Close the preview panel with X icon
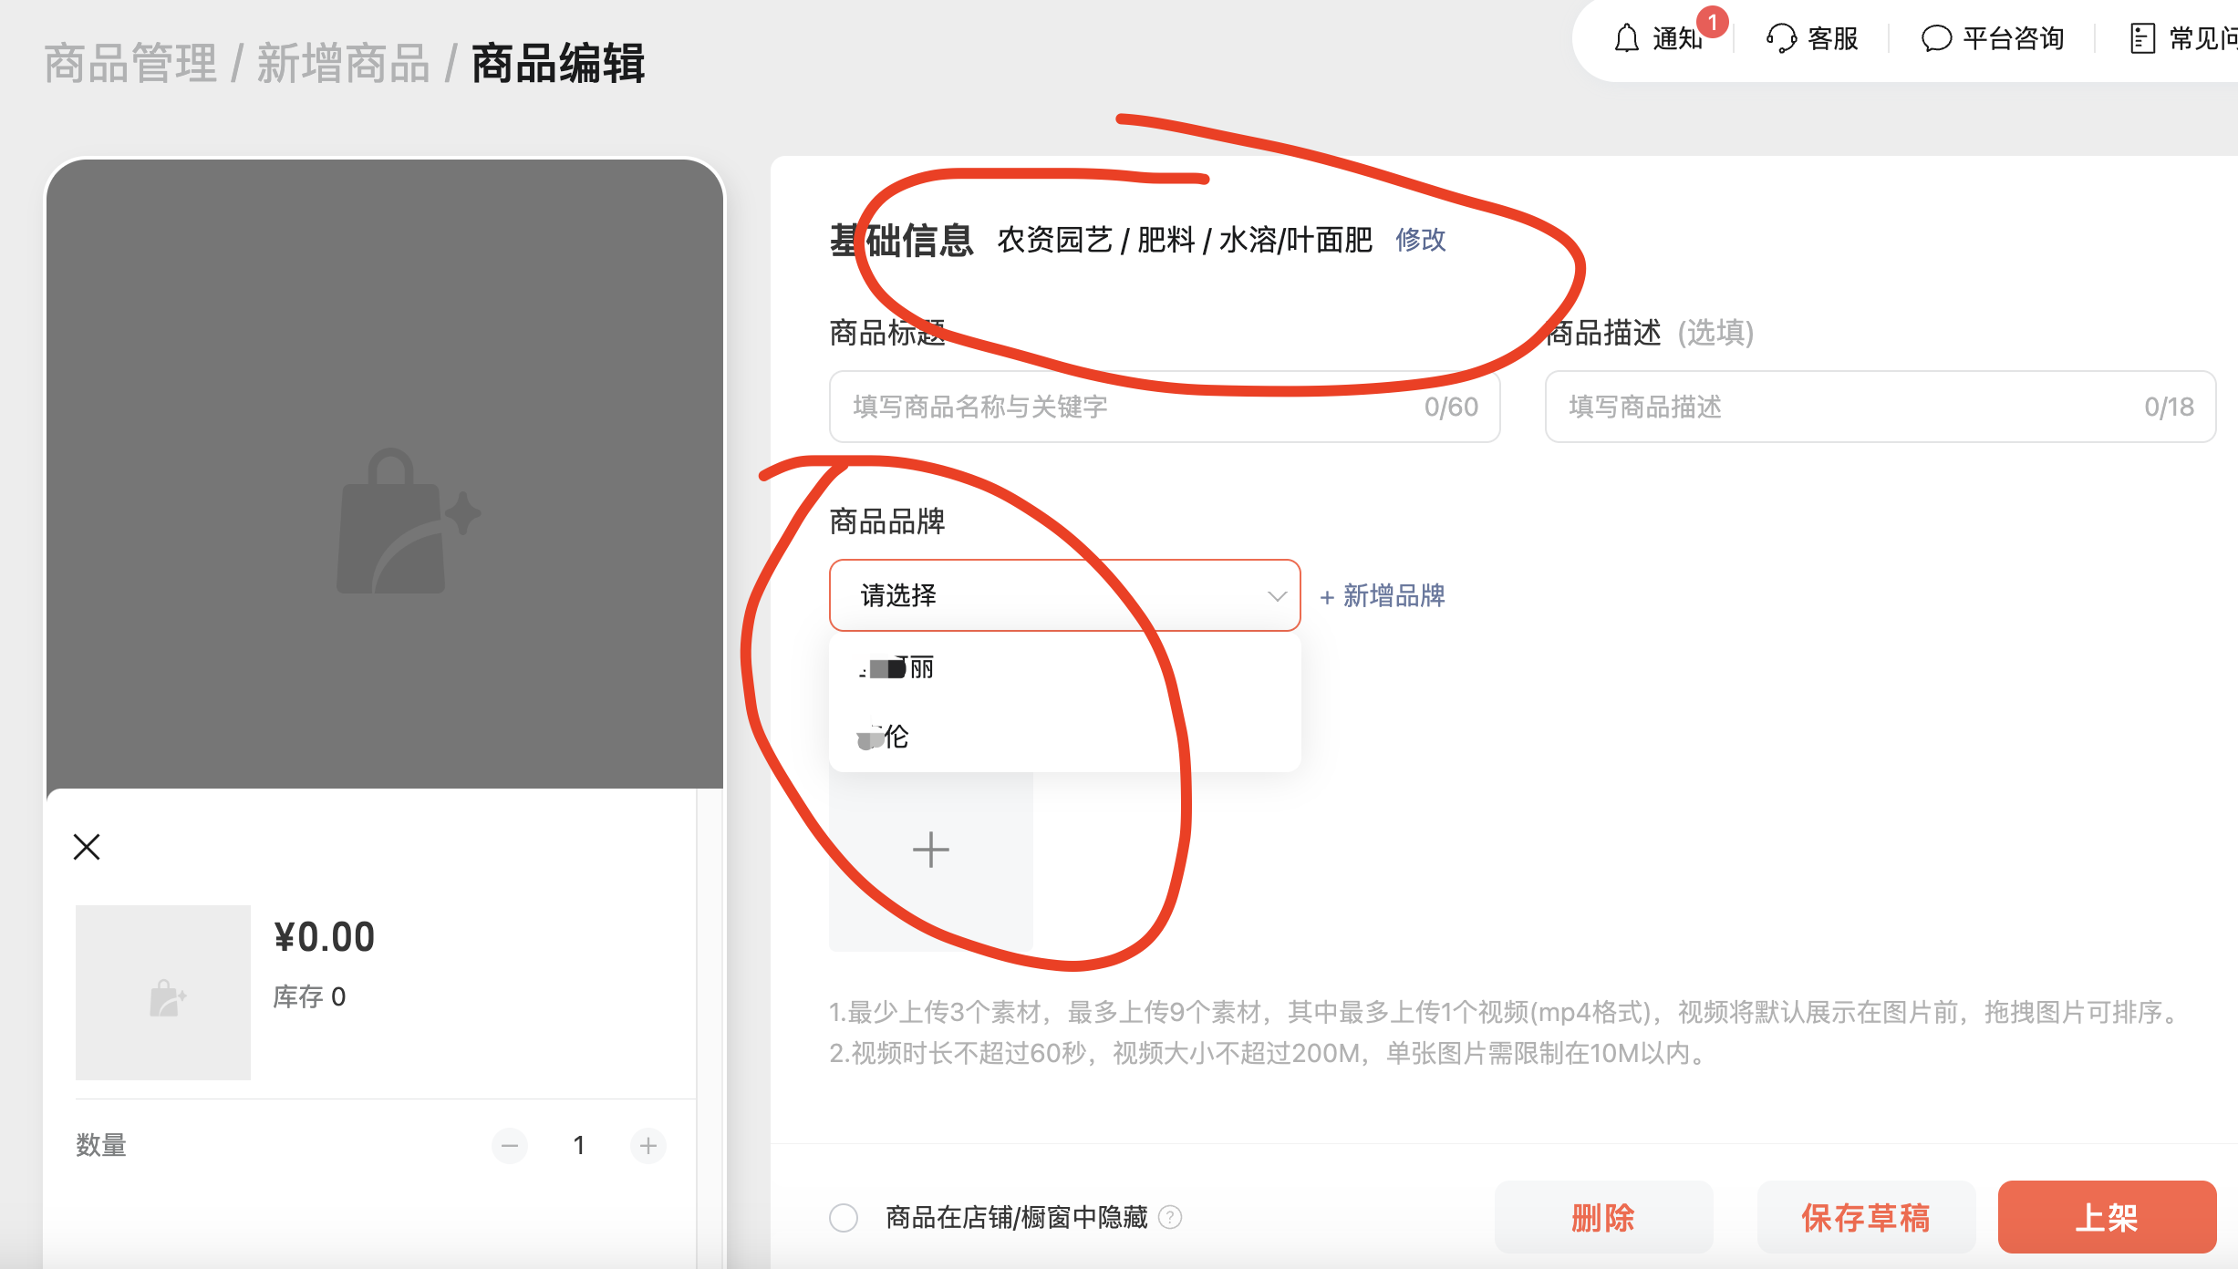Viewport: 2238px width, 1269px height. (87, 847)
